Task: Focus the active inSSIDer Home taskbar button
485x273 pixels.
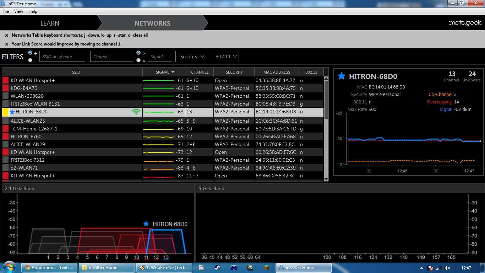Action: click(x=304, y=268)
